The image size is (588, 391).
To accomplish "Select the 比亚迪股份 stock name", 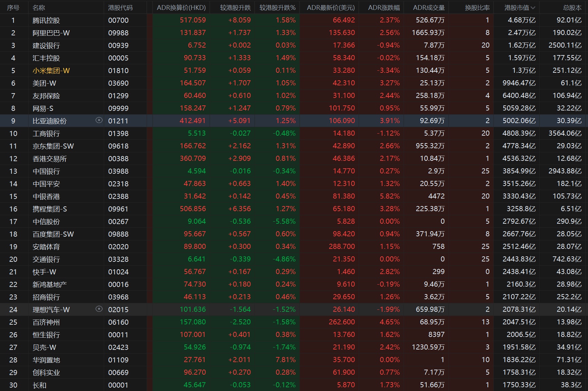I will (x=50, y=121).
